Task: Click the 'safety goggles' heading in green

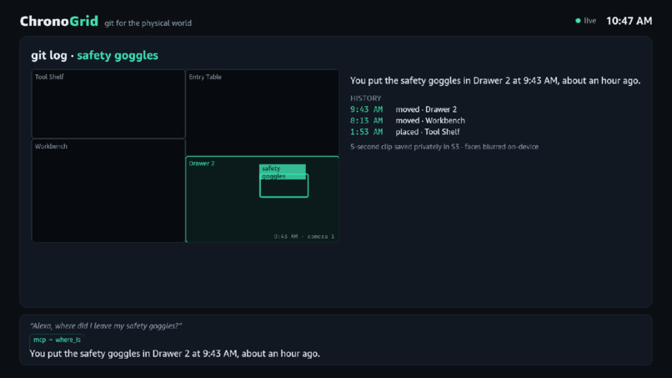Action: (118, 55)
